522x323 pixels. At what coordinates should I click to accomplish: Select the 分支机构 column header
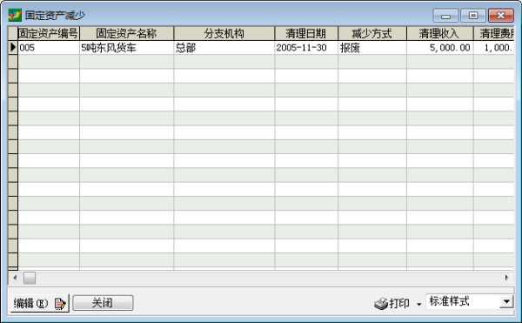click(x=224, y=33)
